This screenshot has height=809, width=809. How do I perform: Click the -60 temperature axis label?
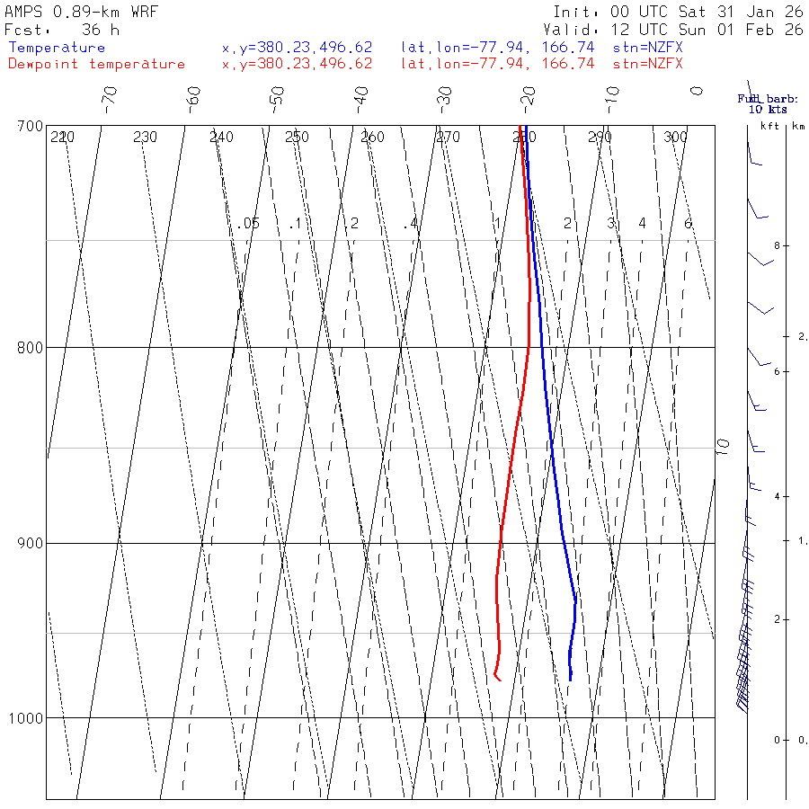193,100
